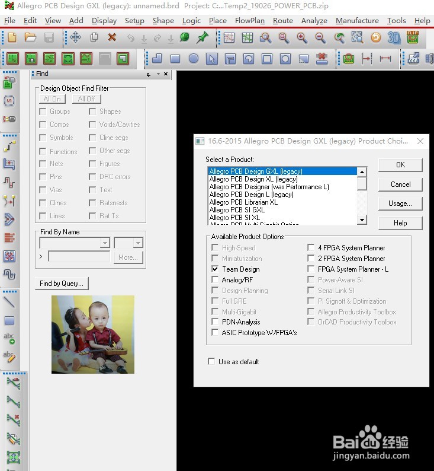Click the Zoom In magnifier icon
The width and height of the screenshot is (434, 471).
pos(302,38)
